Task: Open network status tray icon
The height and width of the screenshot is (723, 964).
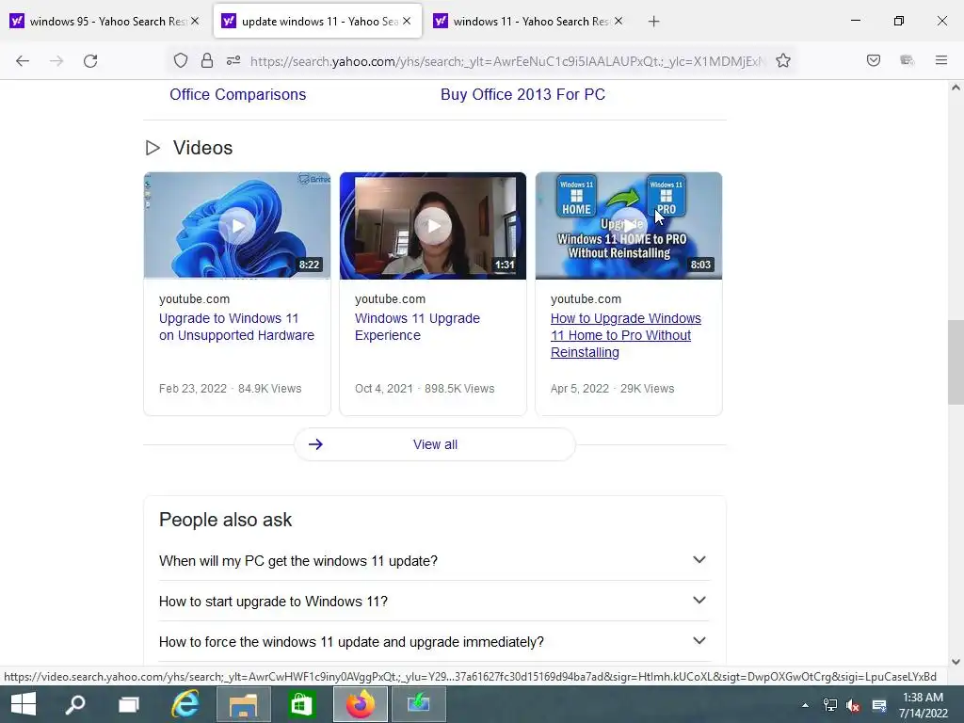Action: [x=830, y=706]
